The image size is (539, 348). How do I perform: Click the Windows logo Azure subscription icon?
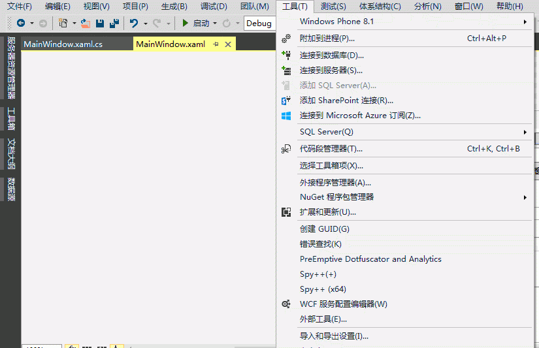[286, 116]
